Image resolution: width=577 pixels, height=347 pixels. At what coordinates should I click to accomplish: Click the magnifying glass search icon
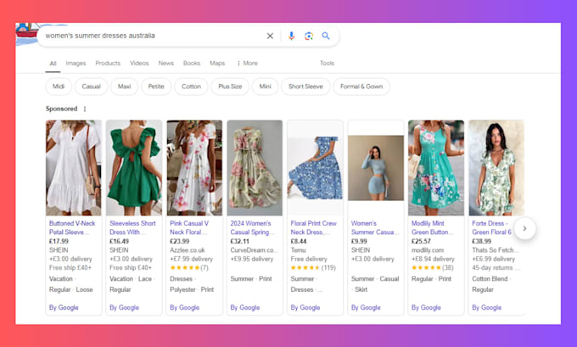[x=326, y=36]
